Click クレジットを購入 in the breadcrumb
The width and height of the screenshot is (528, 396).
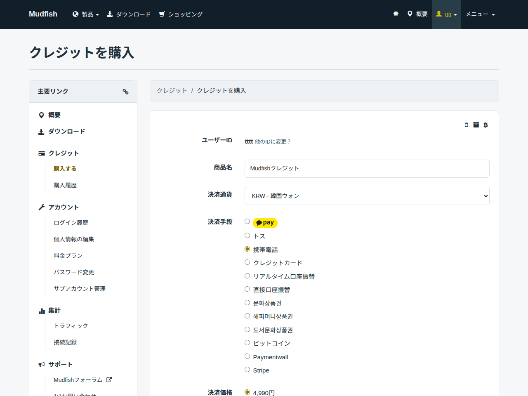pos(222,91)
